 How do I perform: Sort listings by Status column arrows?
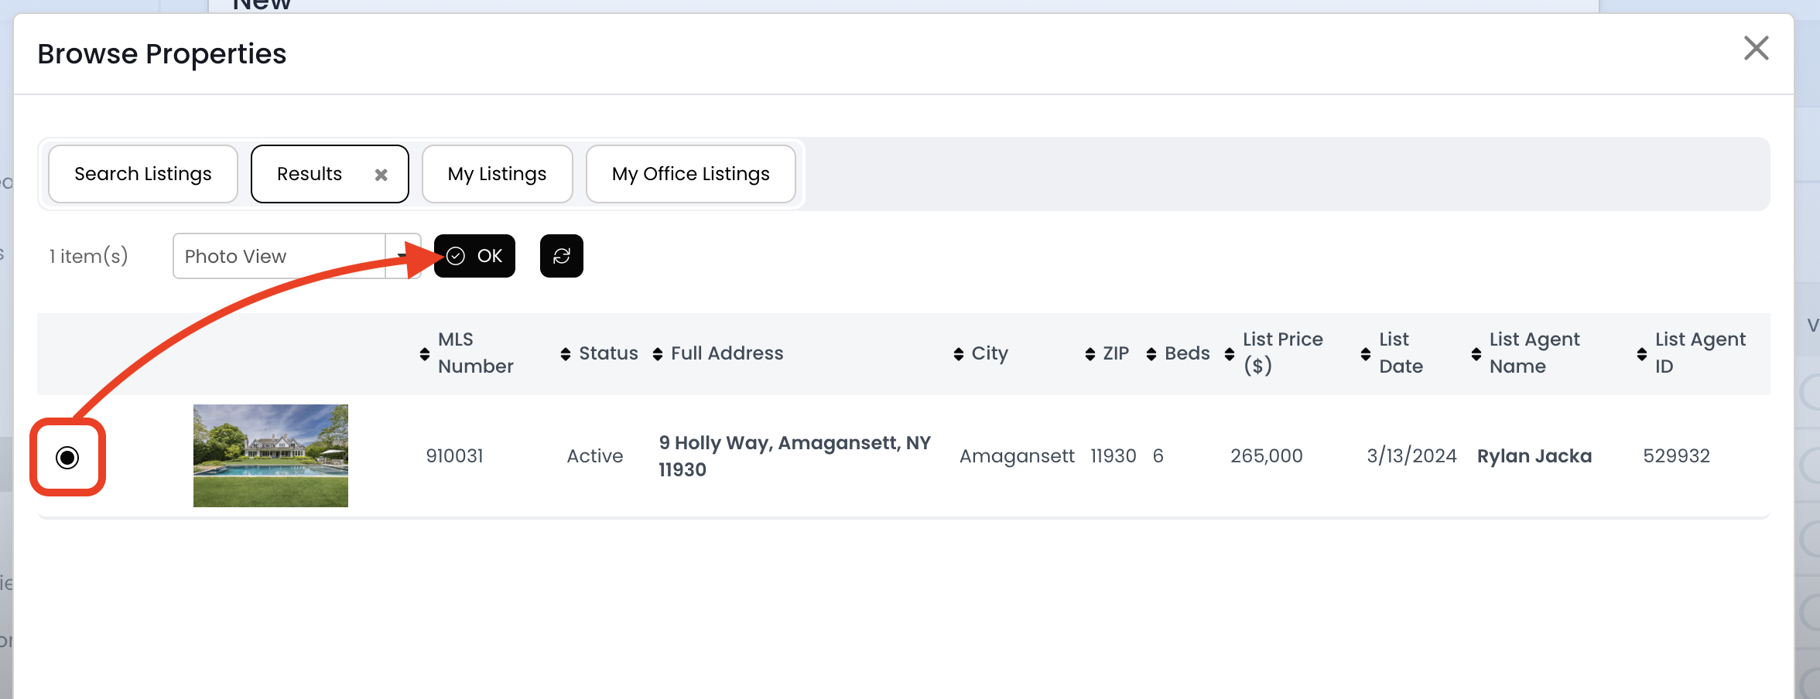[566, 353]
